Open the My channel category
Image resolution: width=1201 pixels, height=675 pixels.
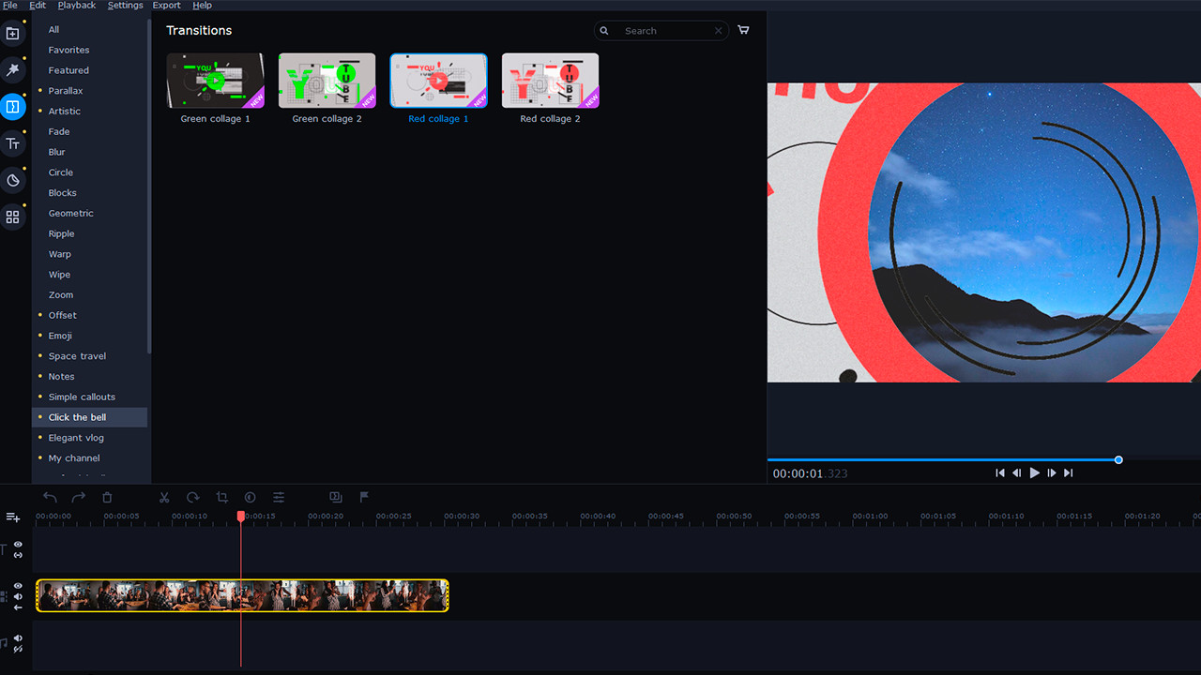pos(73,457)
